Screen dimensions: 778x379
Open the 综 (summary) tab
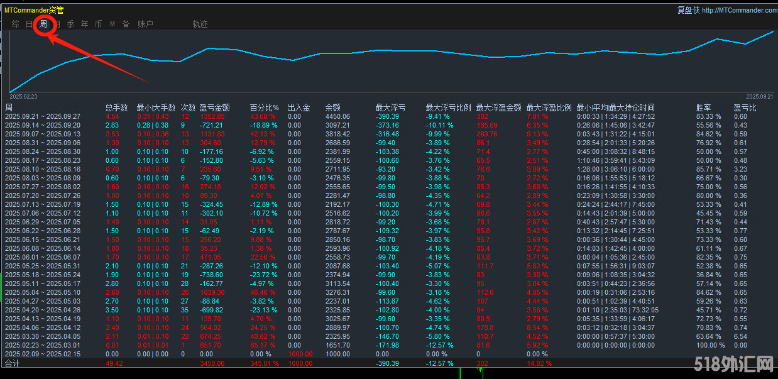tap(15, 25)
